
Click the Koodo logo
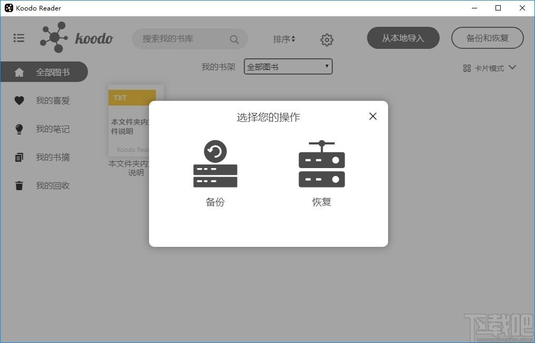(76, 37)
